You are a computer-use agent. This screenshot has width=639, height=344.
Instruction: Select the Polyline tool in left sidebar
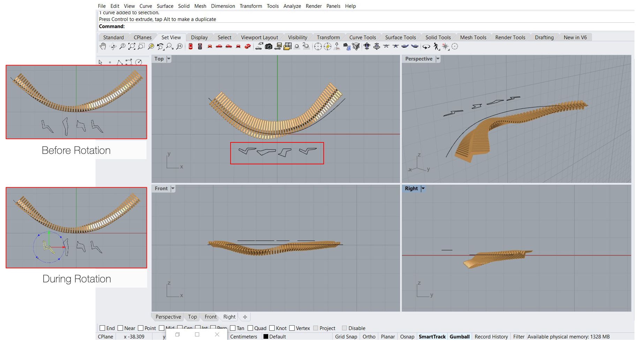119,62
